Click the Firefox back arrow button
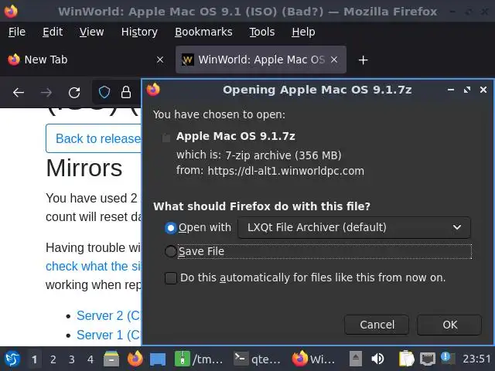The height and width of the screenshot is (371, 495). (19, 93)
